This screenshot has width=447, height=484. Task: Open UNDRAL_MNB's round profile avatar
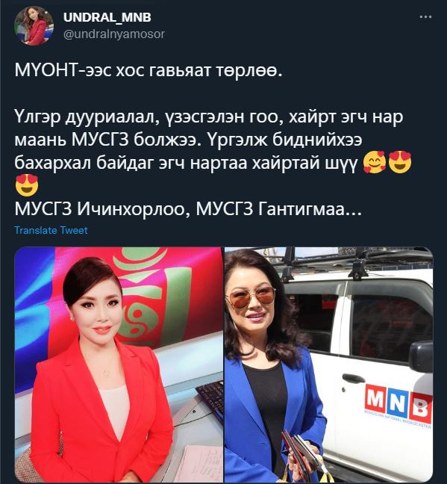click(34, 25)
